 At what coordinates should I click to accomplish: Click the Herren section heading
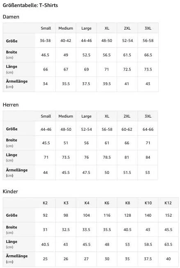tap(11, 104)
